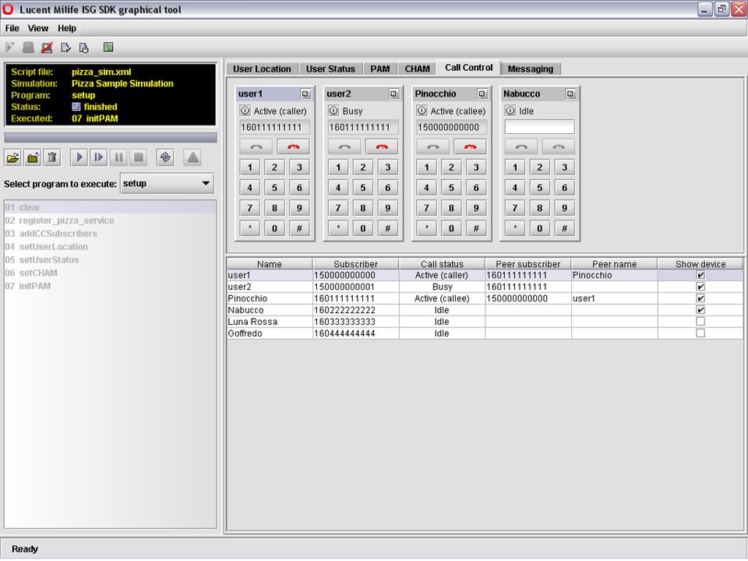Detach the user2 phone panel

pos(394,94)
